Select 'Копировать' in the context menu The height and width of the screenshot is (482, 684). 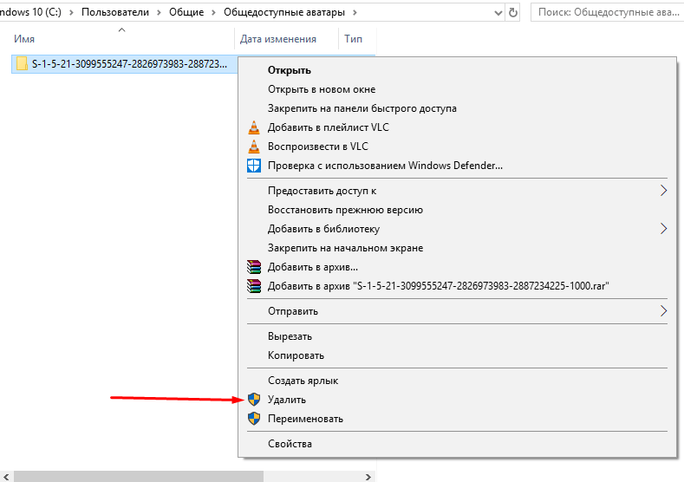(296, 355)
